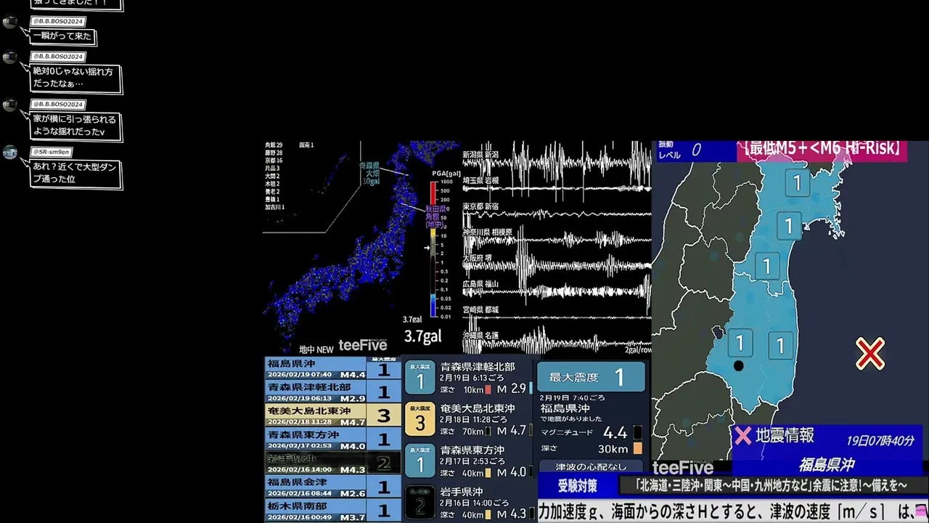
Task: Click intensity 1 badge on 青森県津軽北部 card
Action: pos(420,378)
